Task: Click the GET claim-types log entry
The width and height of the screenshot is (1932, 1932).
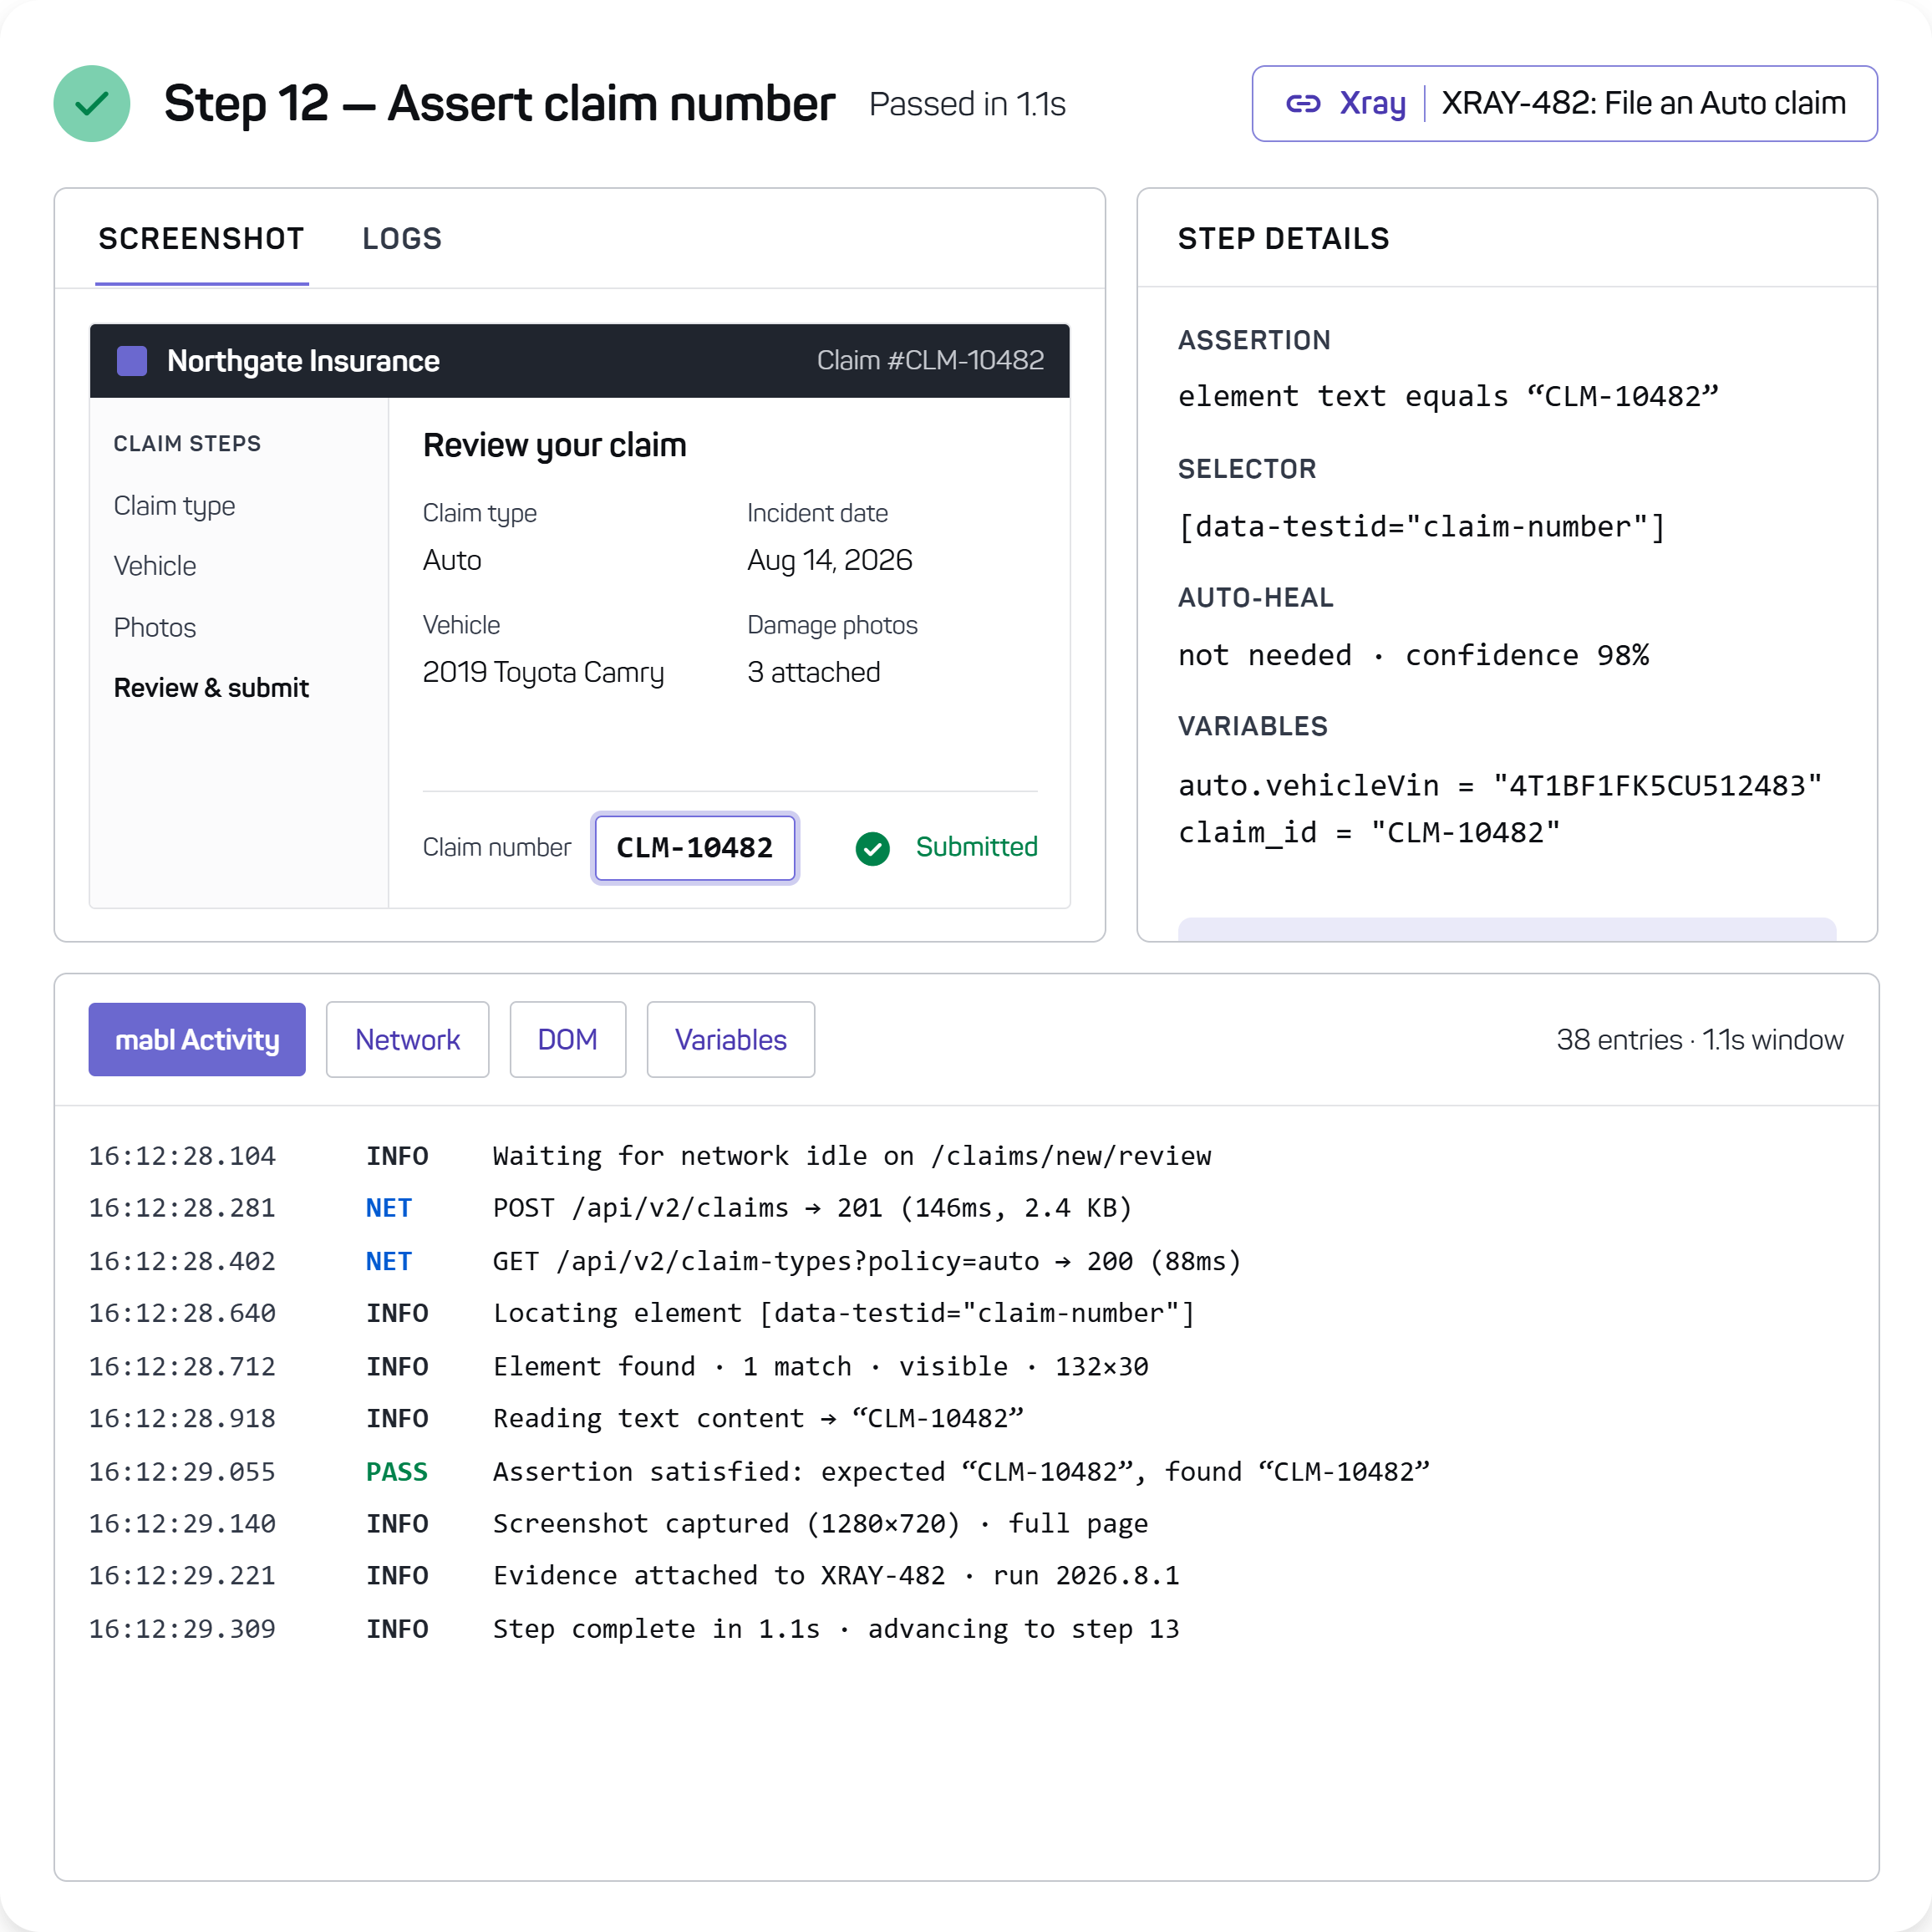Action: pyautogui.click(x=866, y=1262)
